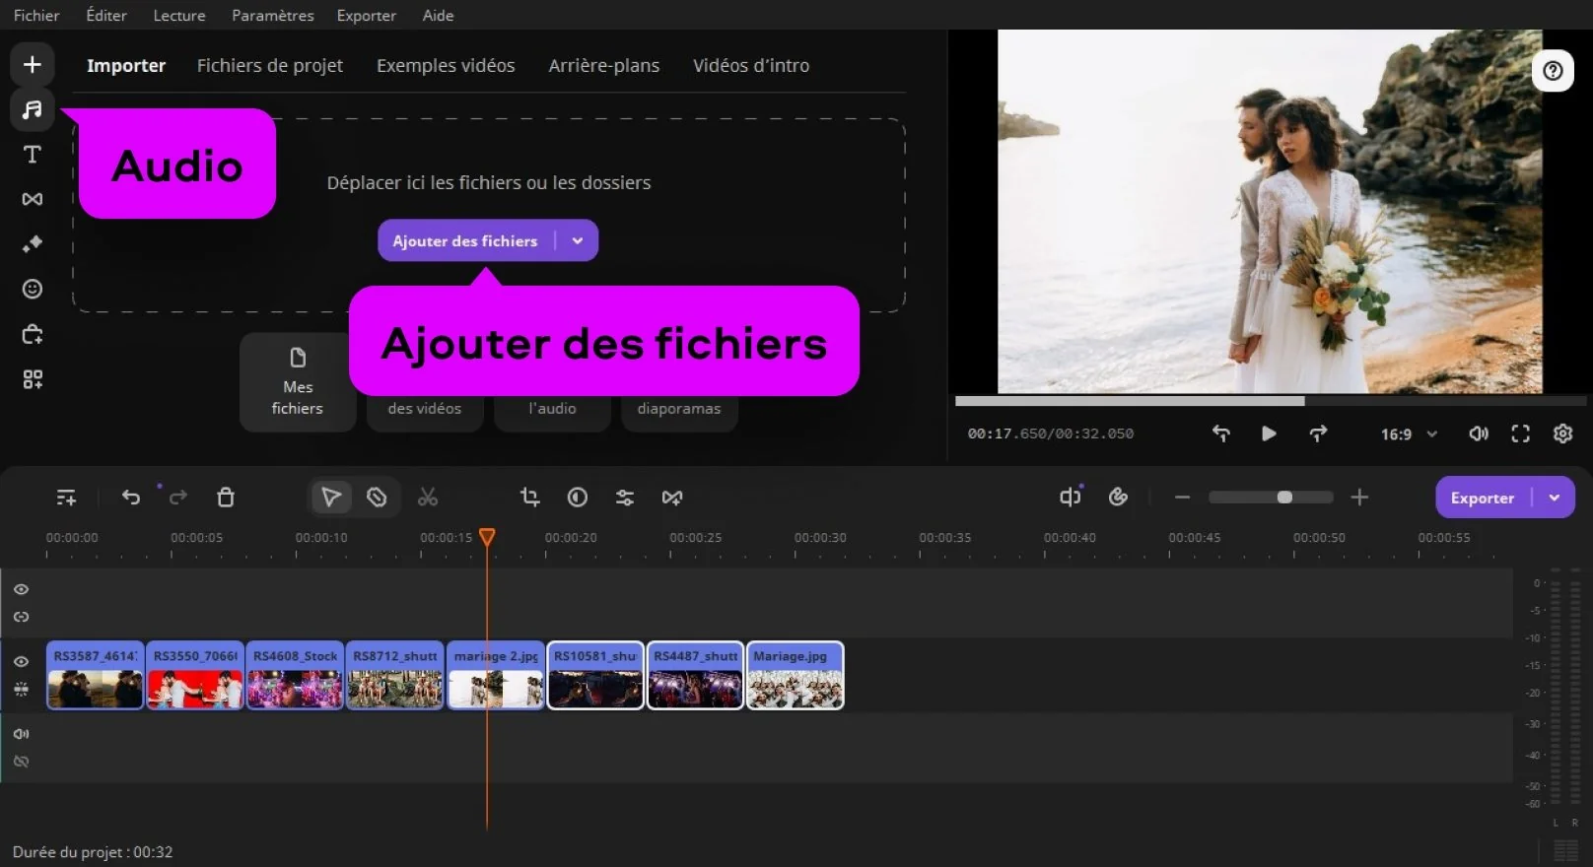Select the Titles text tool in sidebar
This screenshot has height=867, width=1593.
coord(33,155)
